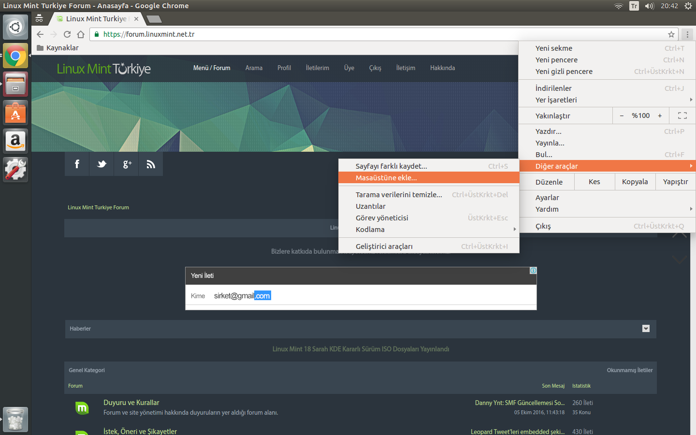Select Yayınla... menu entry
The width and height of the screenshot is (696, 435).
607,143
